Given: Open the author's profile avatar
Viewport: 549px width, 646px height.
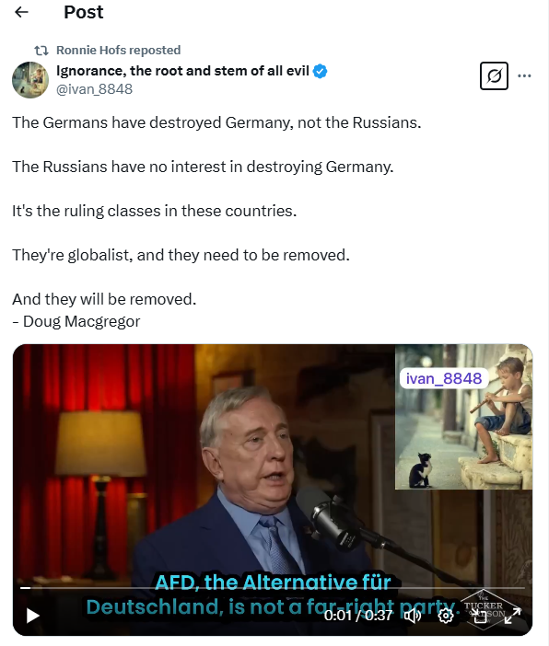Looking at the screenshot, I should click(30, 80).
